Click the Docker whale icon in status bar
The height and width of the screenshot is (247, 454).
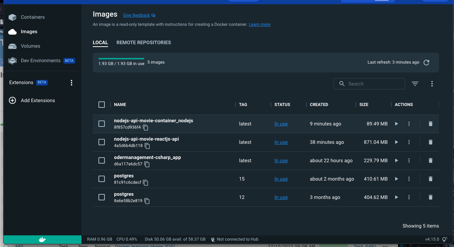[42, 239]
